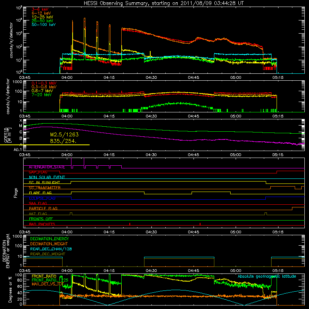Click first bad packet marker near 04:22
This screenshot has height=309, width=309.
[130, 224]
